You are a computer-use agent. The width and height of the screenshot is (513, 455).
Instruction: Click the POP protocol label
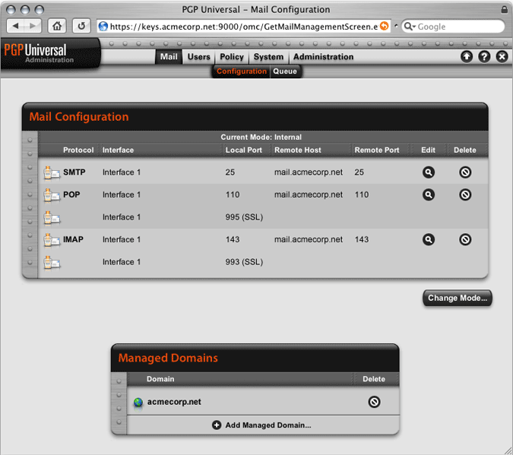tap(71, 194)
